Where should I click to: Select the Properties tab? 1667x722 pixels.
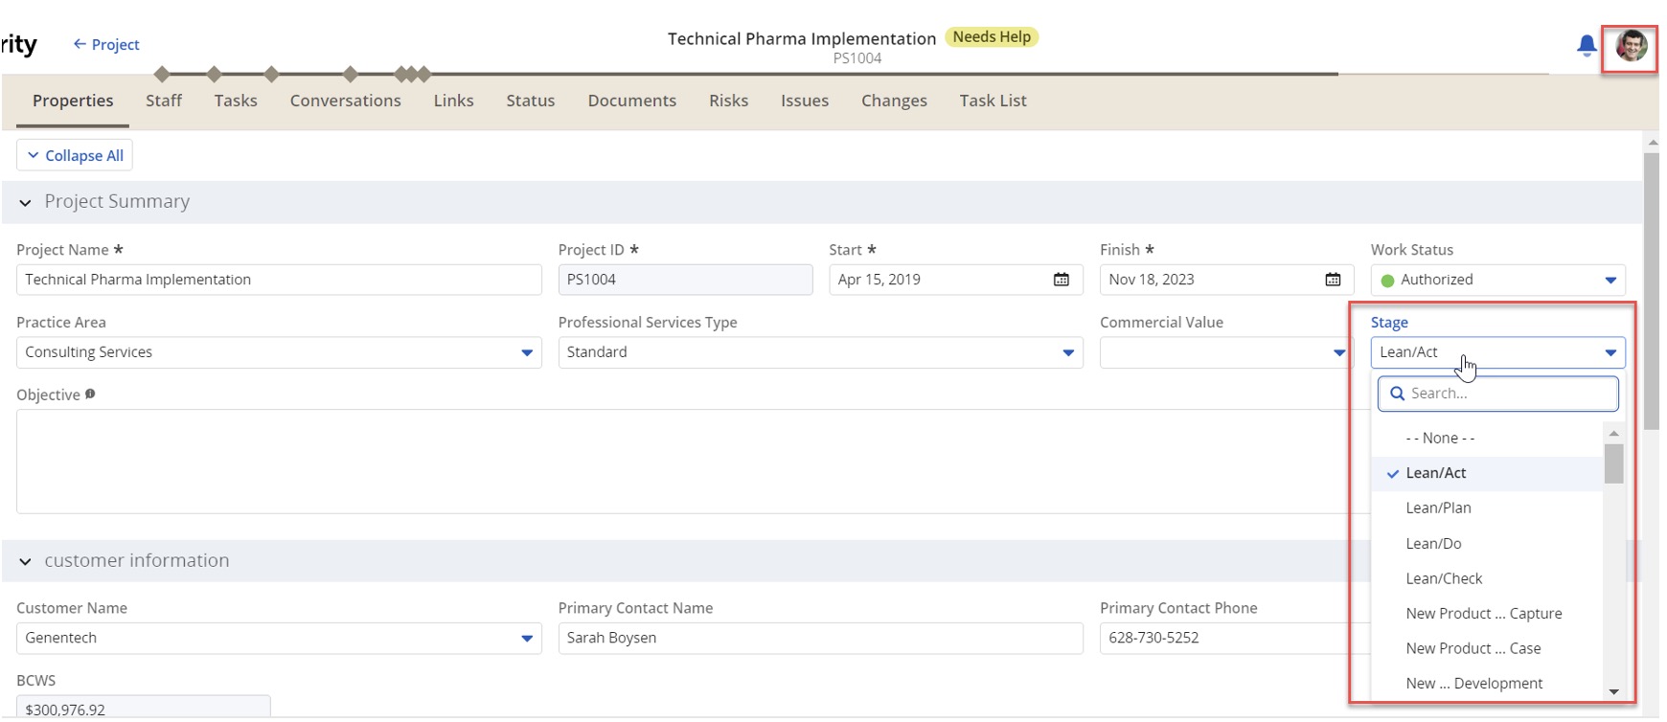coord(73,101)
